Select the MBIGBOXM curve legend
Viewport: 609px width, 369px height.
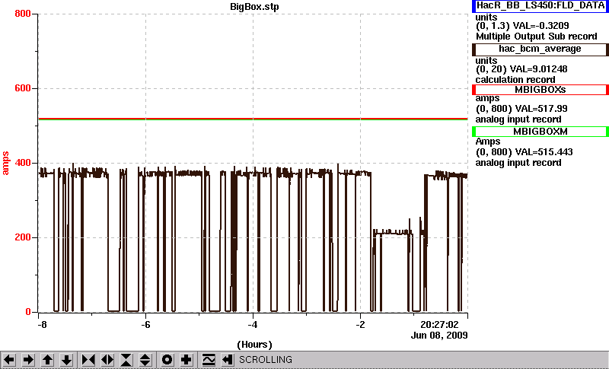click(540, 132)
